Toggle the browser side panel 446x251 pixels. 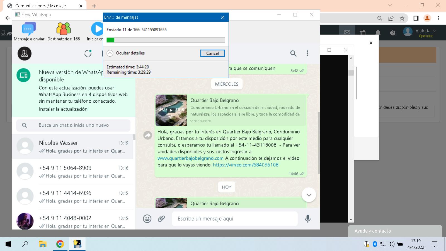416,18
